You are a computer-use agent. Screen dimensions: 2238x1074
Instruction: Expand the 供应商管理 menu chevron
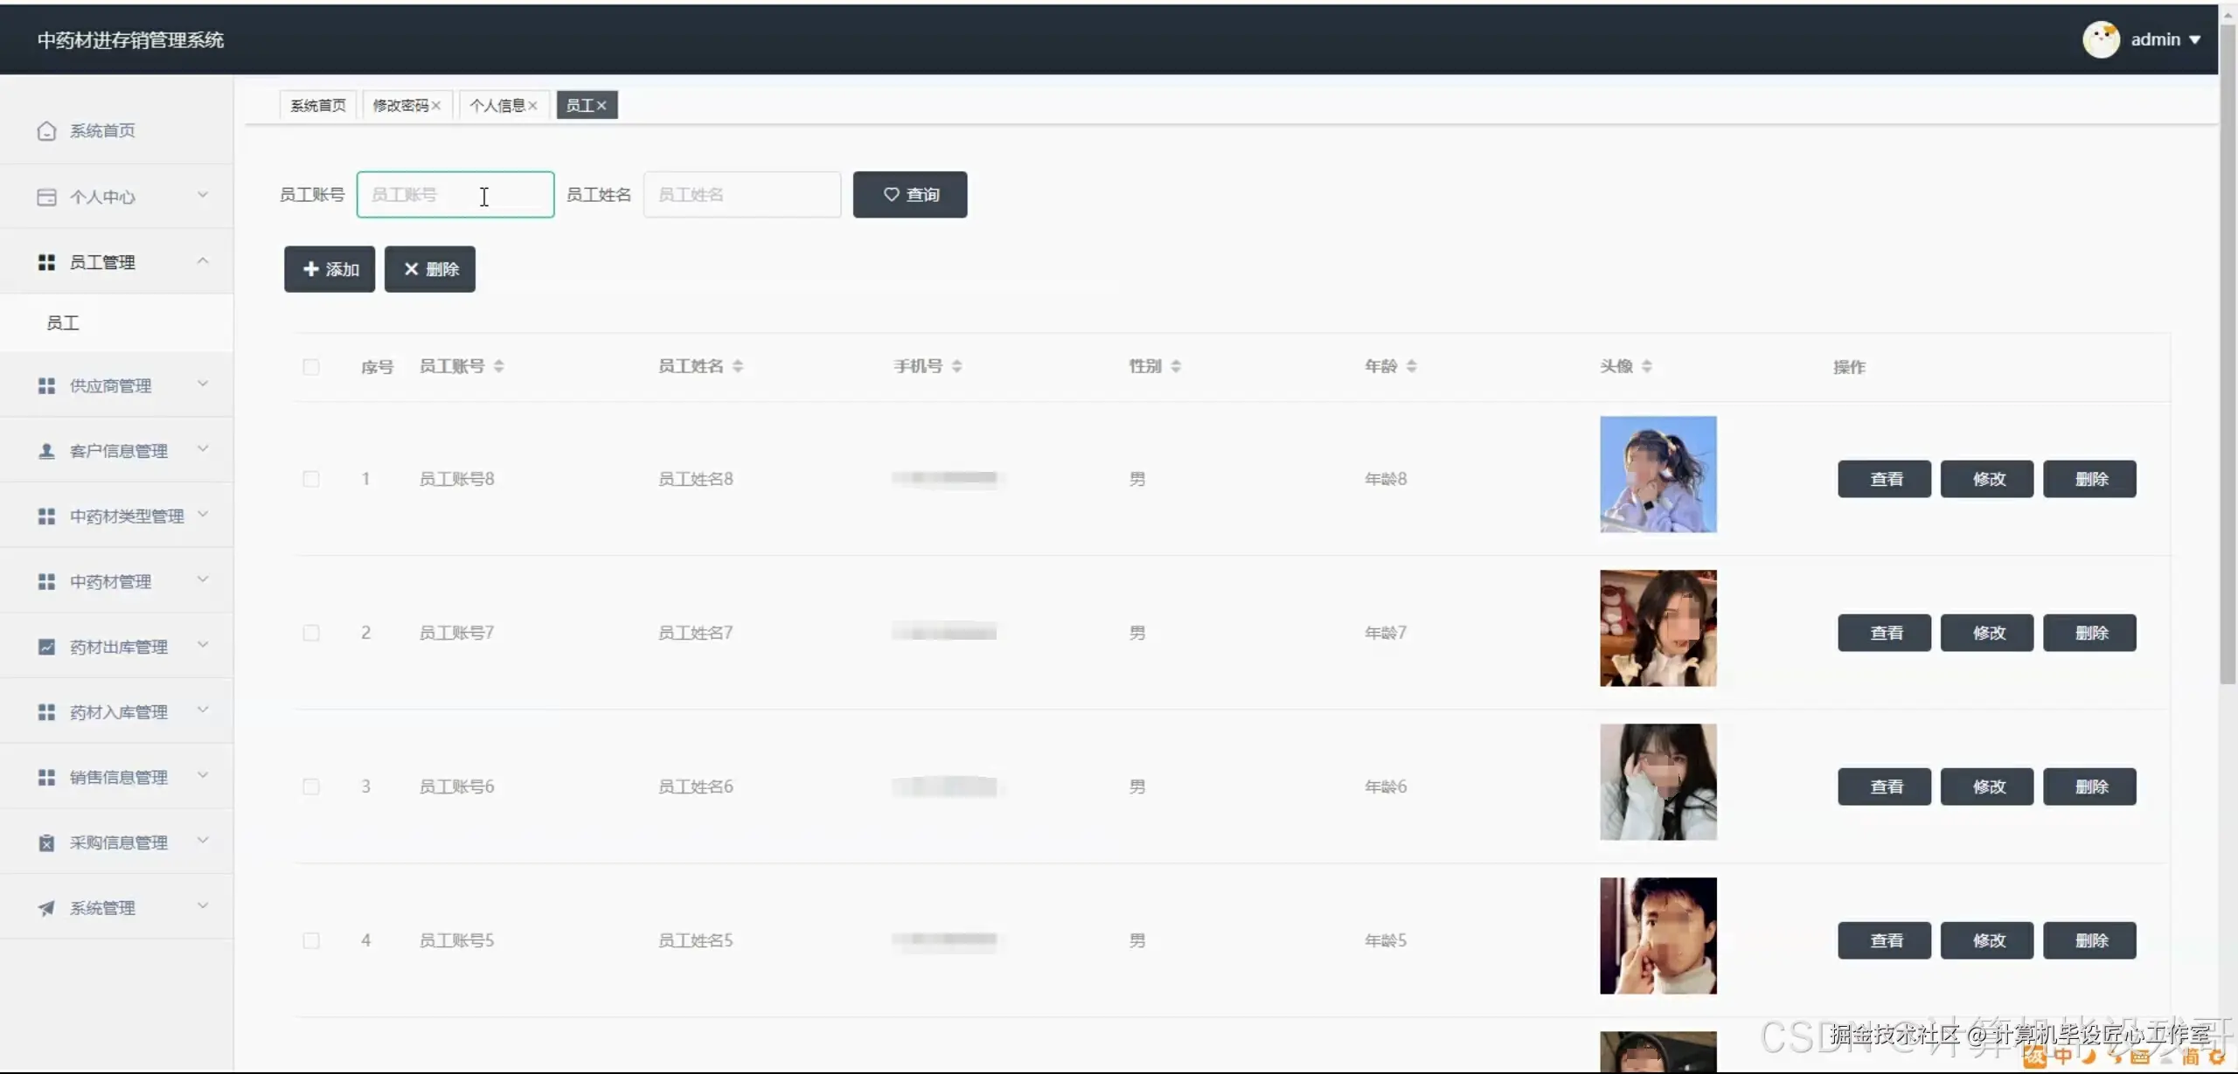pyautogui.click(x=203, y=384)
